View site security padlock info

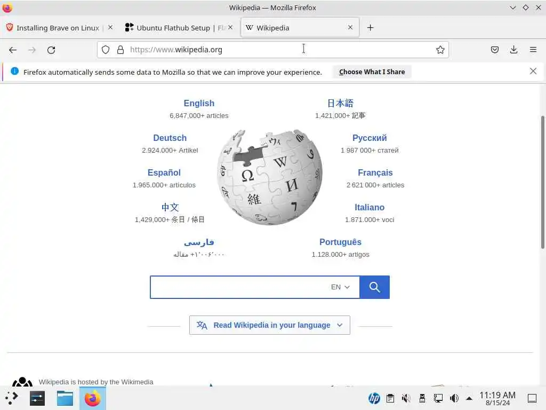(121, 50)
